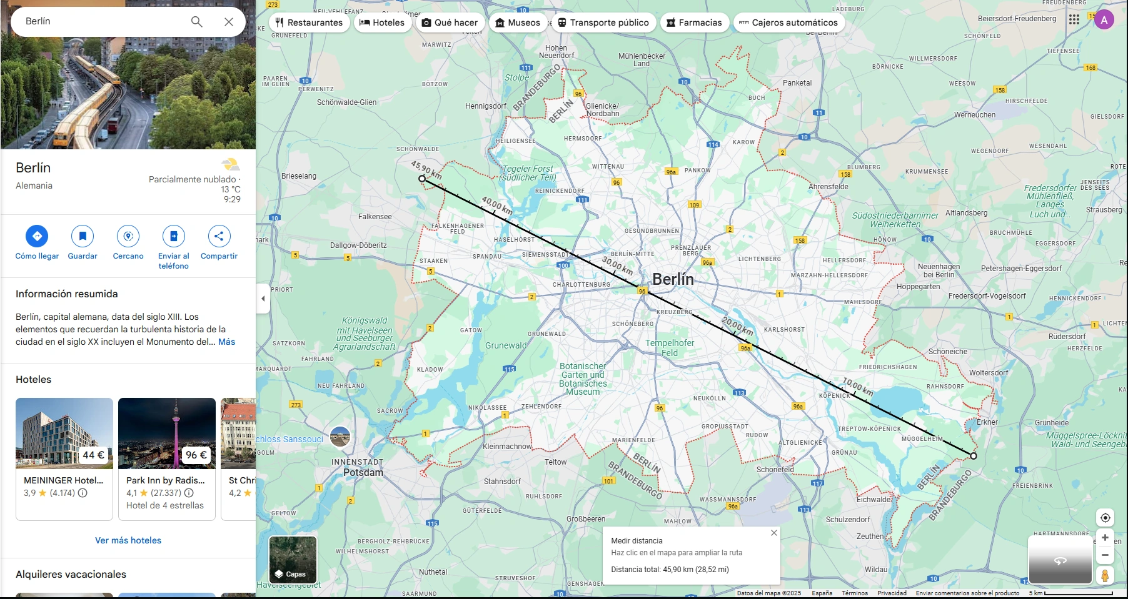
Task: Open Street View with the Pegman
Action: point(1105,575)
